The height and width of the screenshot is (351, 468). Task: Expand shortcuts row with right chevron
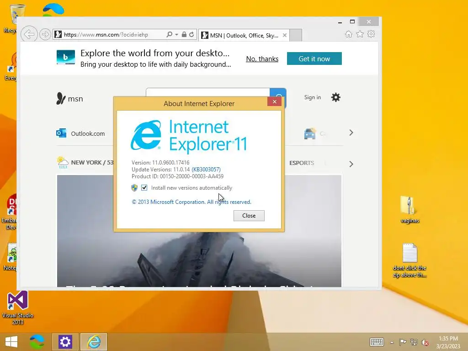(x=351, y=133)
